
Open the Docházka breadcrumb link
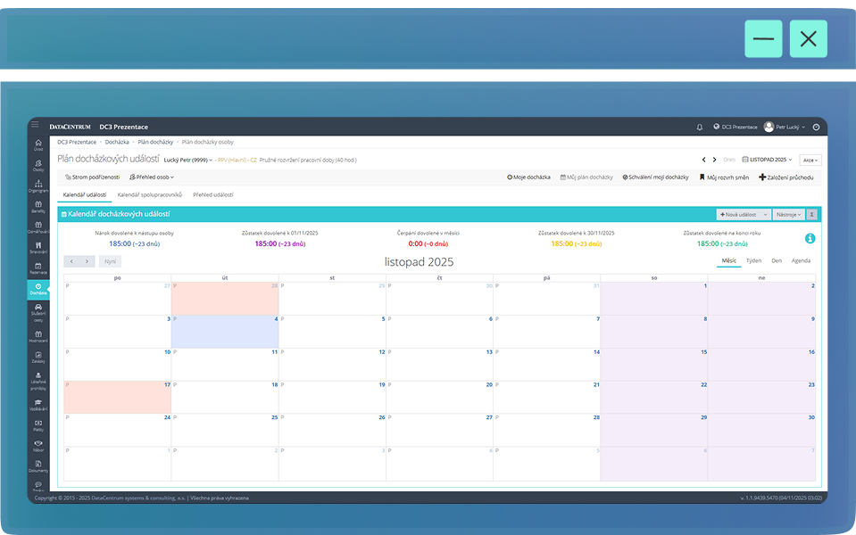click(117, 142)
